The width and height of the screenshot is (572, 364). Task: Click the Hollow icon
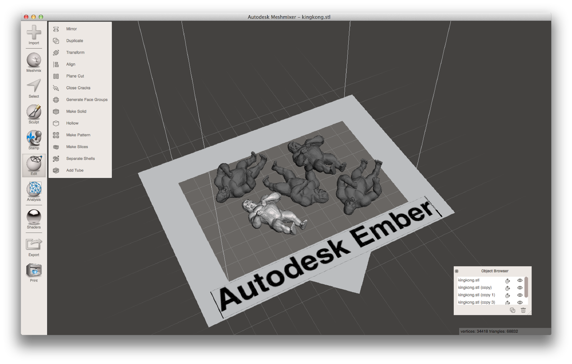tap(56, 123)
